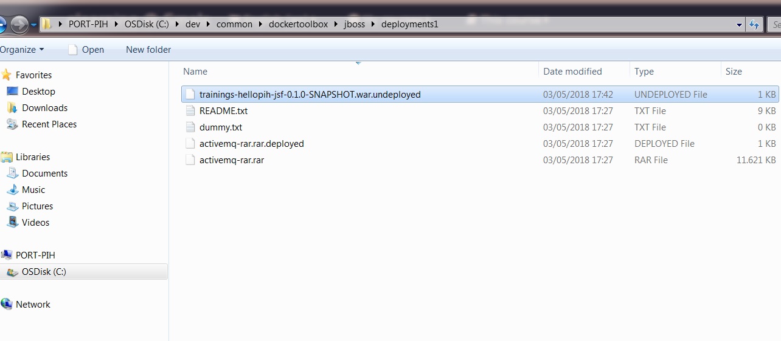Open Desktop in the navigation pane
Image resolution: width=781 pixels, height=341 pixels.
click(x=38, y=92)
